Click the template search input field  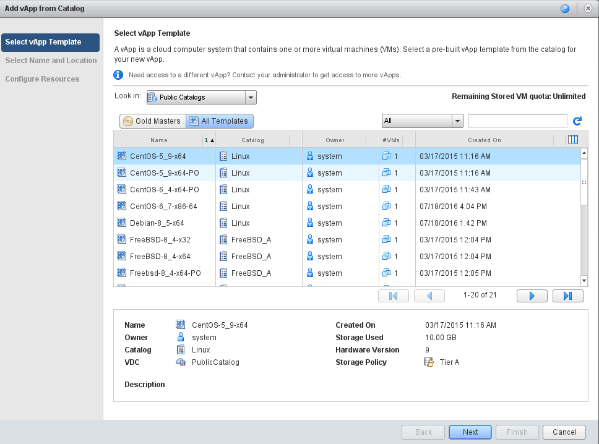(x=517, y=121)
